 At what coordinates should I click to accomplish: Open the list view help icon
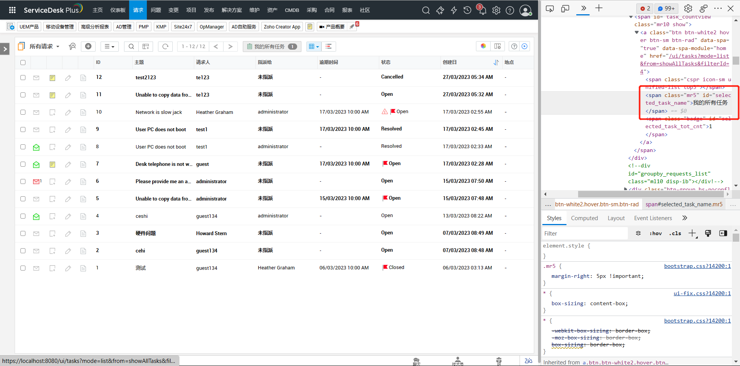click(x=514, y=46)
